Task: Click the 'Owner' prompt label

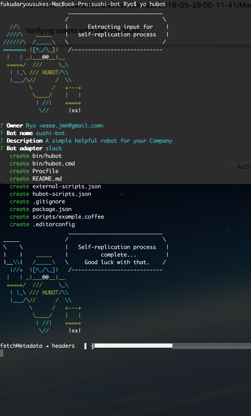Action: click(x=15, y=126)
